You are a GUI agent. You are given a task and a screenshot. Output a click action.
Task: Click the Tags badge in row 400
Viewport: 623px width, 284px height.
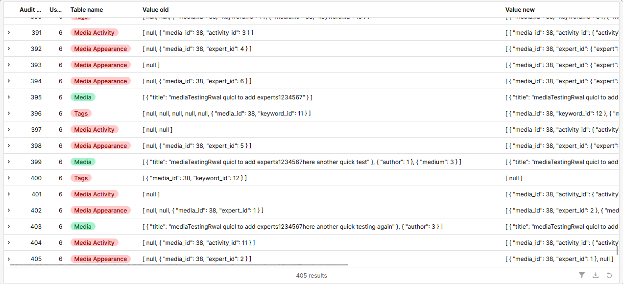tap(81, 178)
